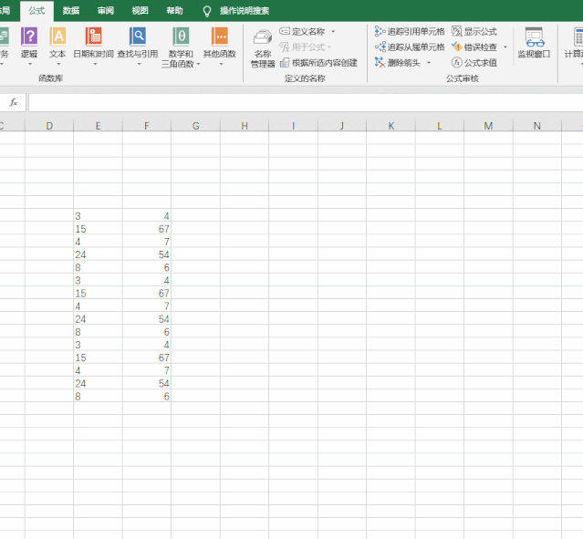Viewport: 583px width, 539px height.
Task: Click 用于公式 use in formula
Action: pos(305,47)
